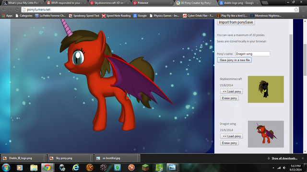Screen dimensions: 307x172
Task: Open Internet Explorer from the taskbar
Action: click(x=76, y=168)
